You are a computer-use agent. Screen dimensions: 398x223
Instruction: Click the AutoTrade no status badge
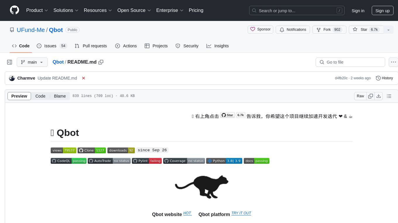(109, 161)
